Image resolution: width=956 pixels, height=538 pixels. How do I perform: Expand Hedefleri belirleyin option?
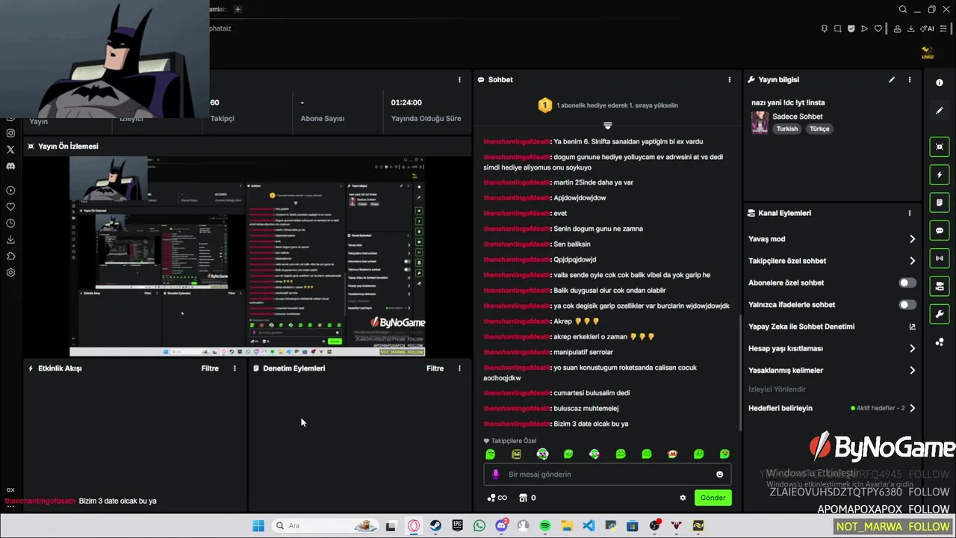coord(912,408)
